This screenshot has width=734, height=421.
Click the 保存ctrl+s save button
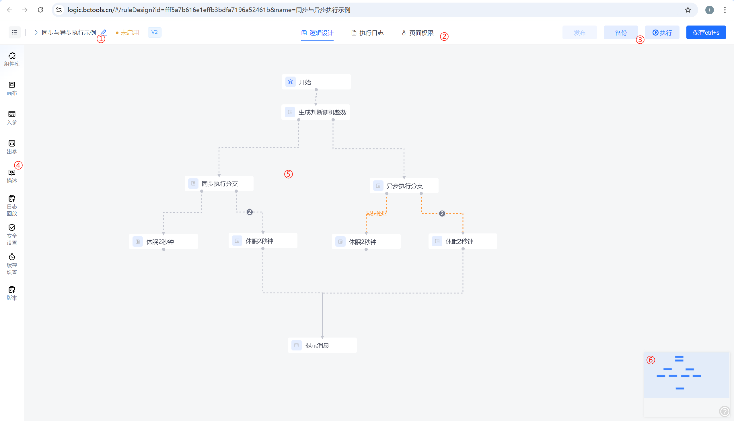706,32
